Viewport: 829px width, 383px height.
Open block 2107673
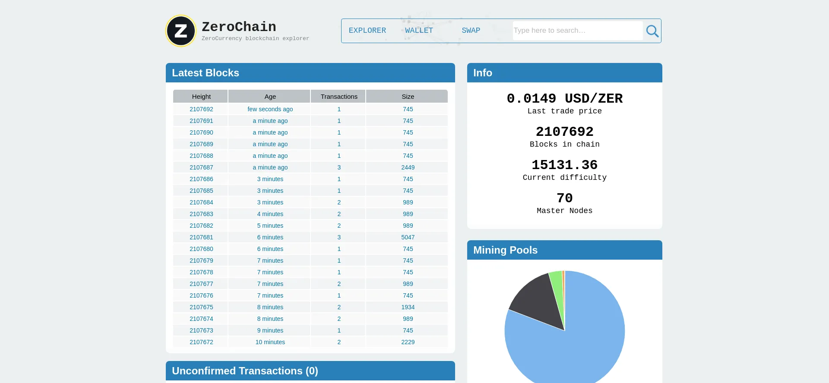tap(201, 330)
